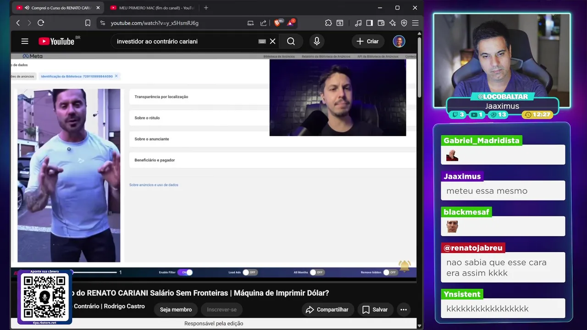
Task: Open the YouTube account avatar
Action: (399, 41)
